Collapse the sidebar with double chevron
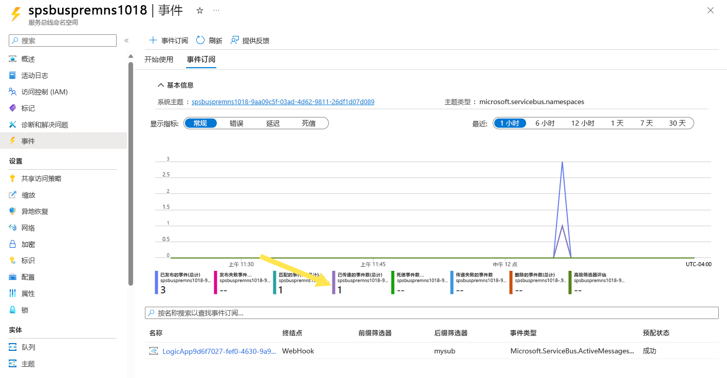Viewport: 727px width, 378px height. tap(126, 41)
